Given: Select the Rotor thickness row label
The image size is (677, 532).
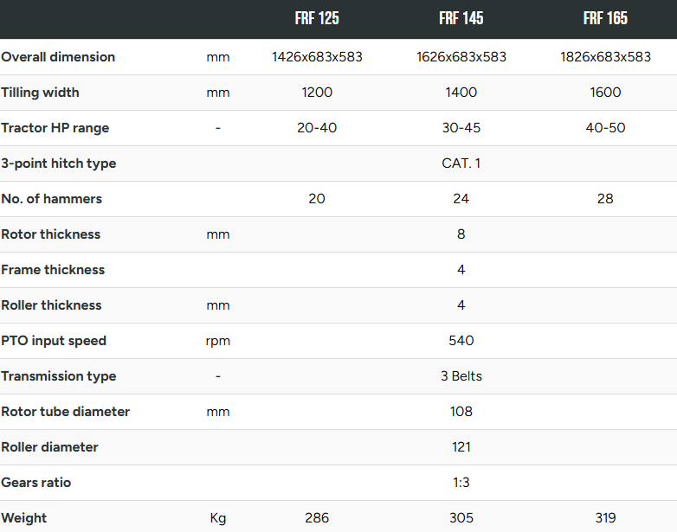Looking at the screenshot, I should [x=50, y=234].
